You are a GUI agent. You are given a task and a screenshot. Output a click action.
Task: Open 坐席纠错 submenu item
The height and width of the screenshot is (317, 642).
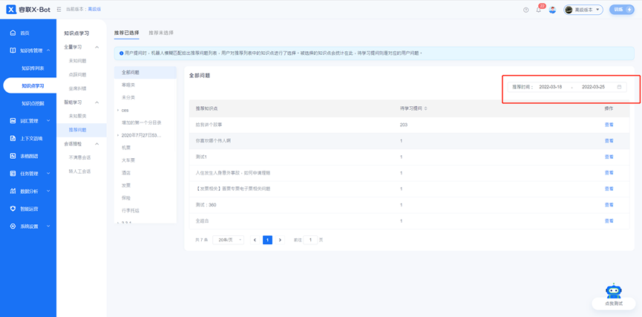click(x=77, y=88)
